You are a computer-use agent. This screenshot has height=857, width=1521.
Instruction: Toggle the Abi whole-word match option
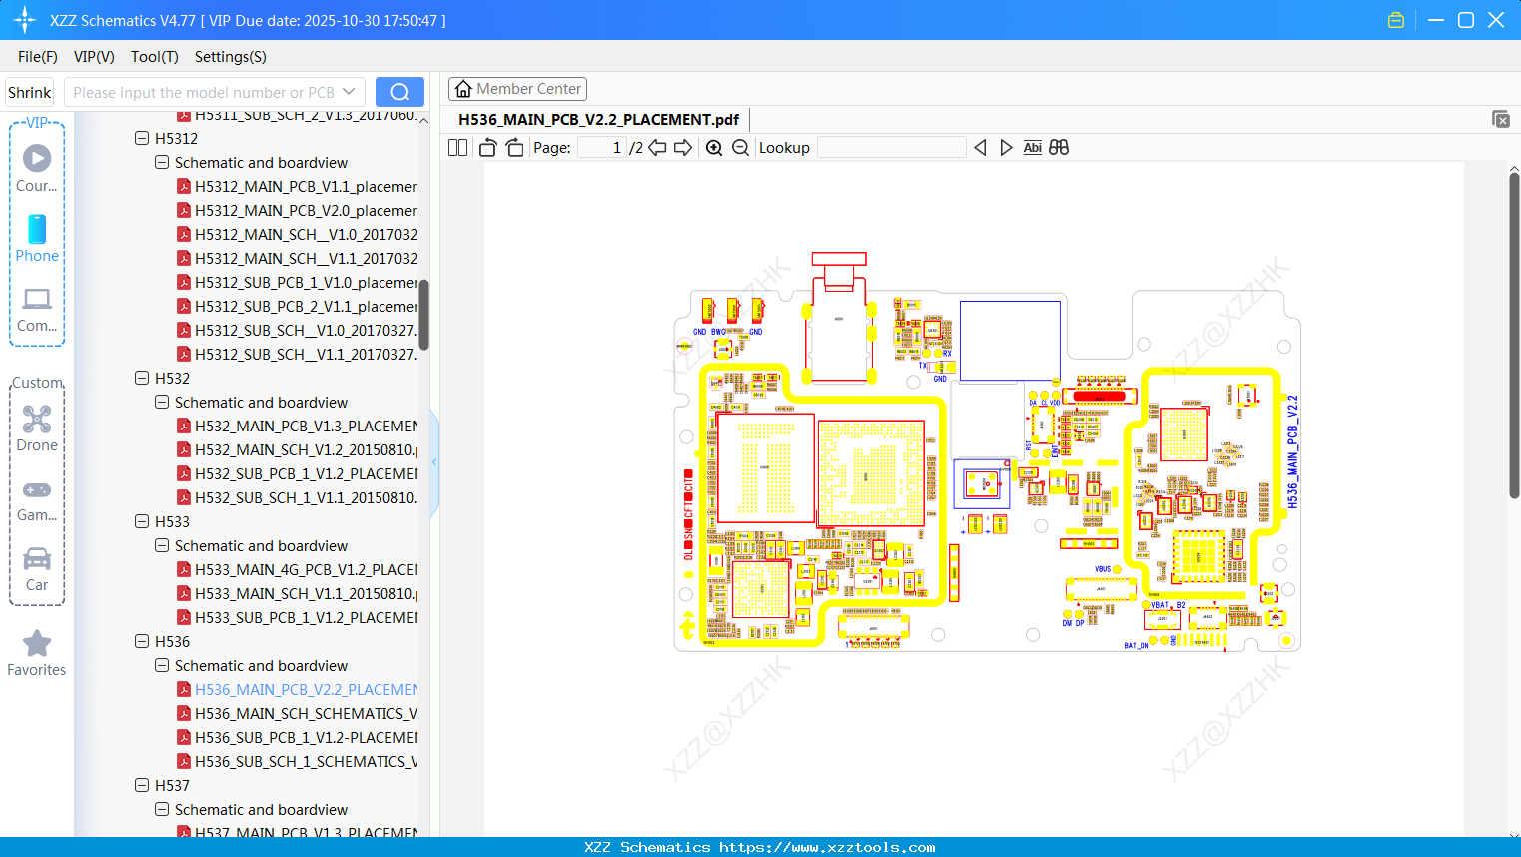point(1032,147)
